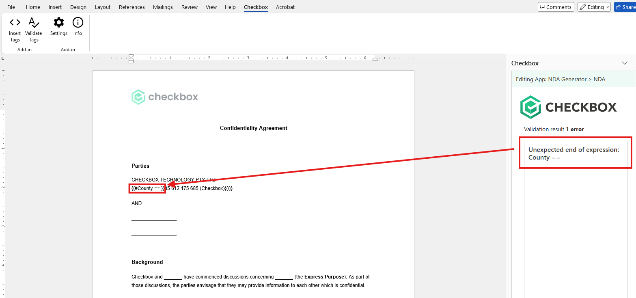Switch to the Home tab
The height and width of the screenshot is (298, 636).
pos(33,7)
